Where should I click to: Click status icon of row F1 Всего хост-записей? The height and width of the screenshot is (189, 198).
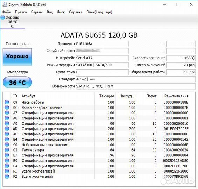click(x=7, y=171)
